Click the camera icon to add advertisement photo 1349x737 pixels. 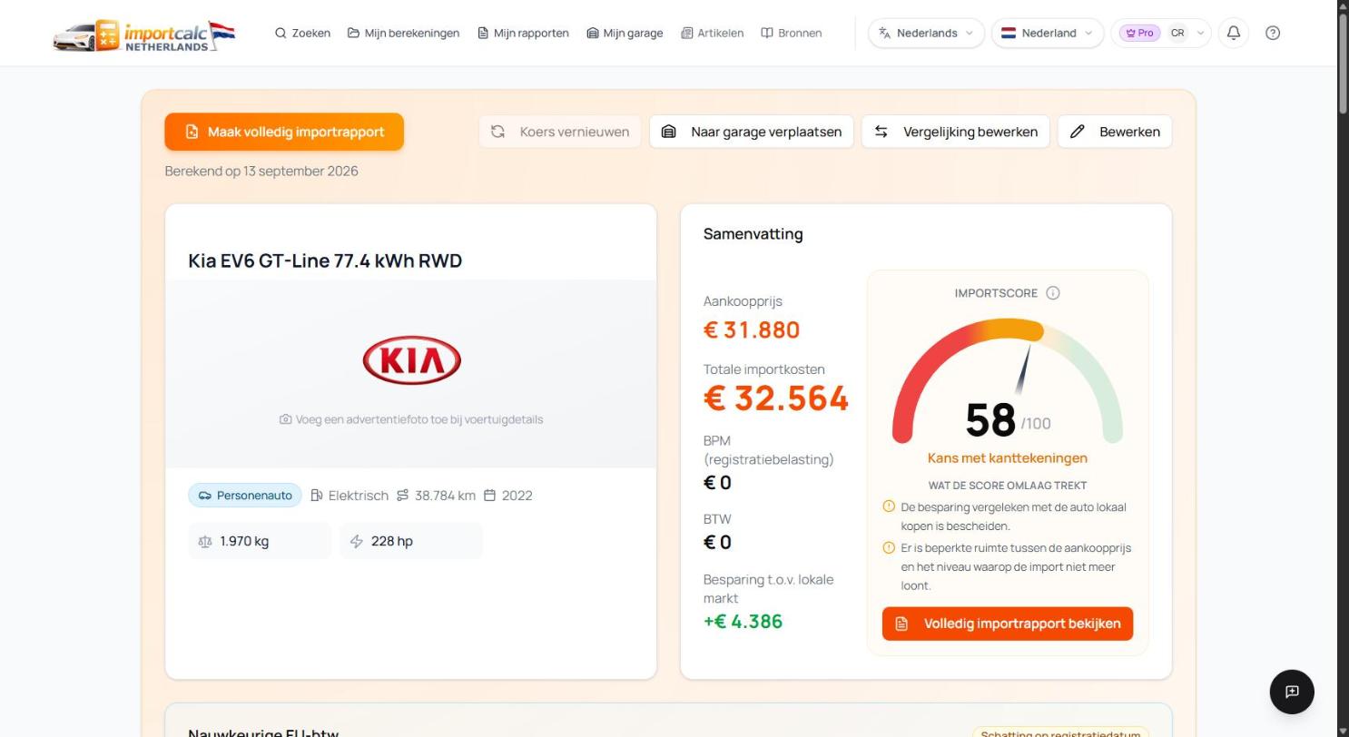(x=286, y=419)
